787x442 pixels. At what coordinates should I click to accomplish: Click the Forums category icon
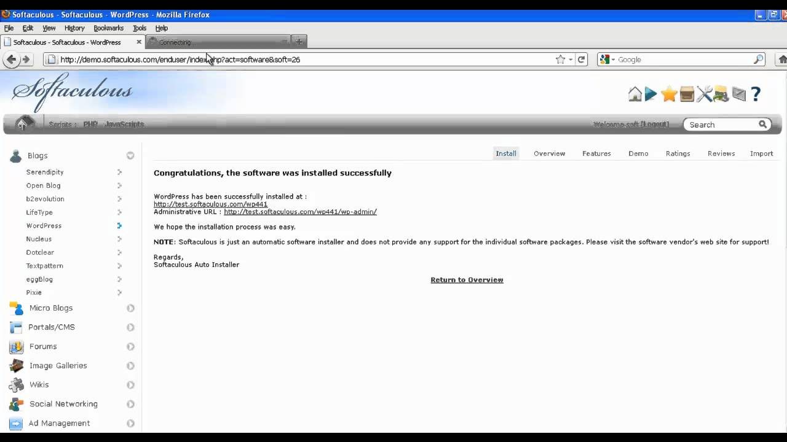(16, 346)
